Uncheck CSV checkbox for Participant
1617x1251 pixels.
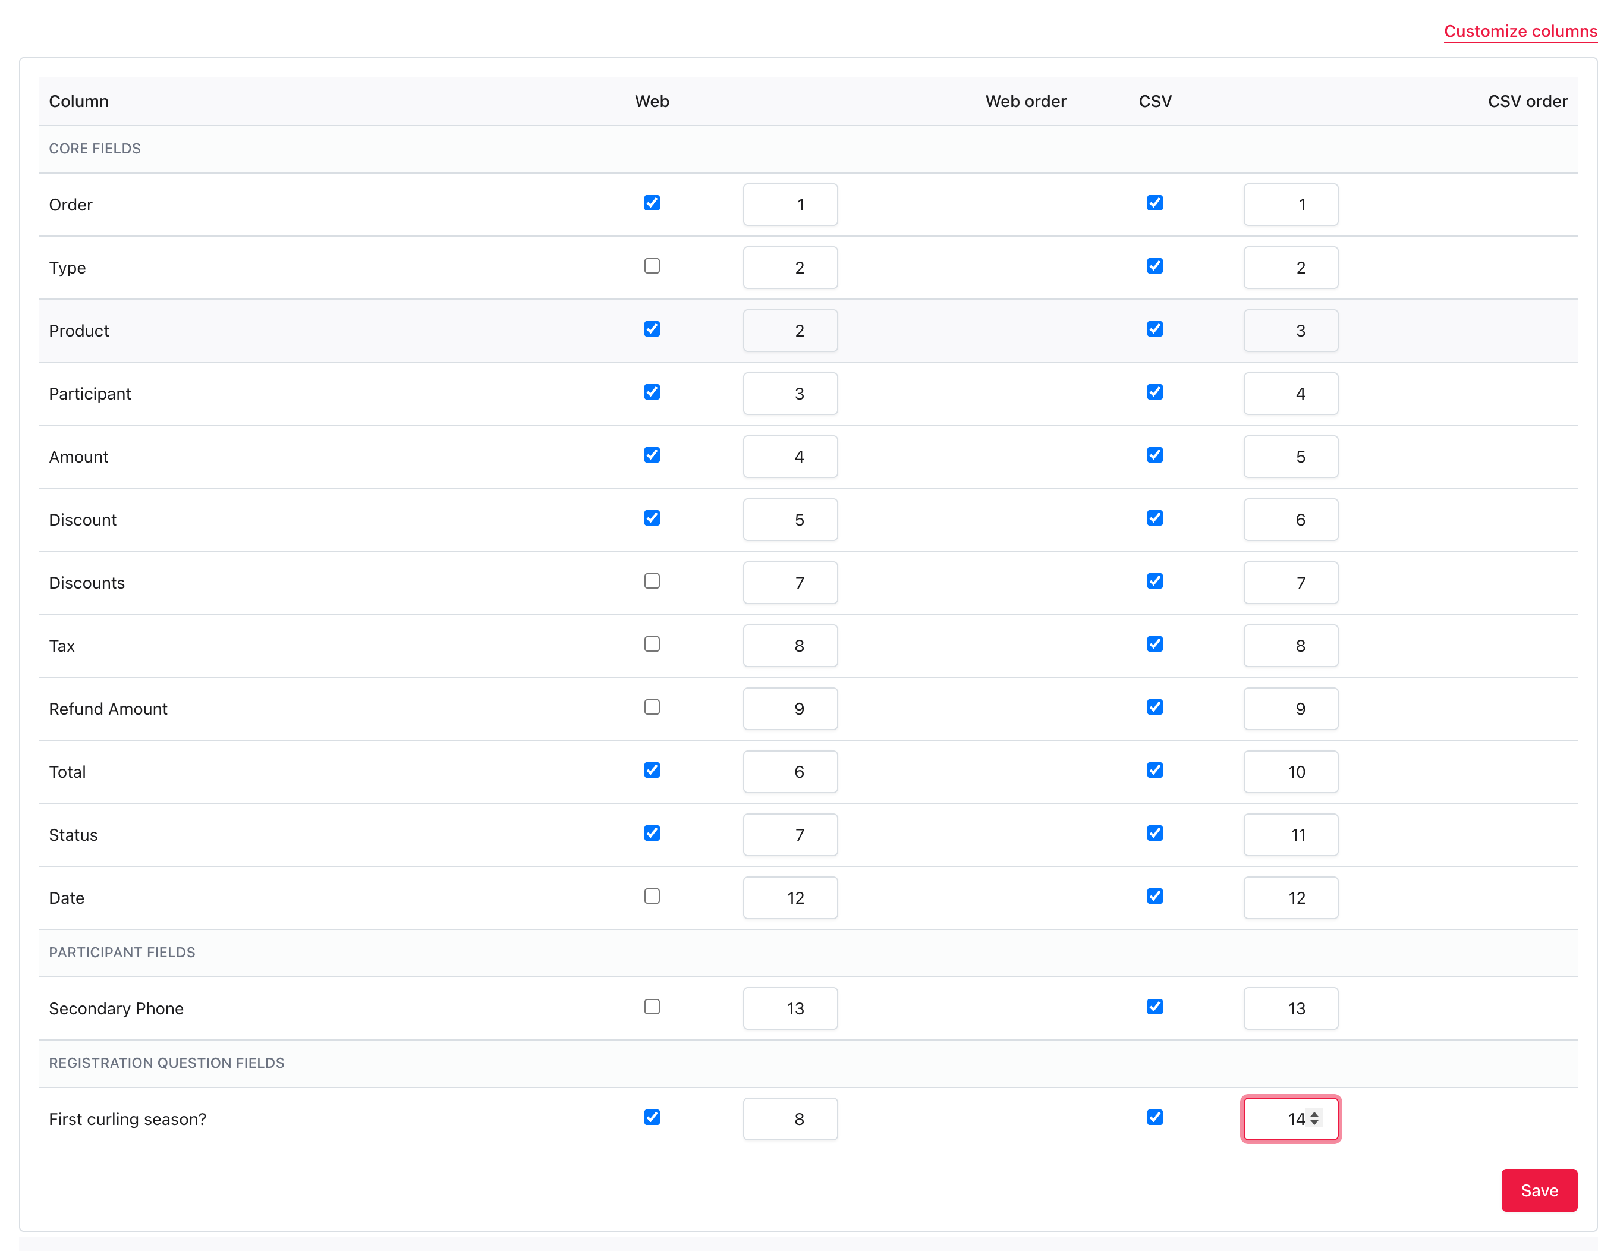pos(1154,392)
